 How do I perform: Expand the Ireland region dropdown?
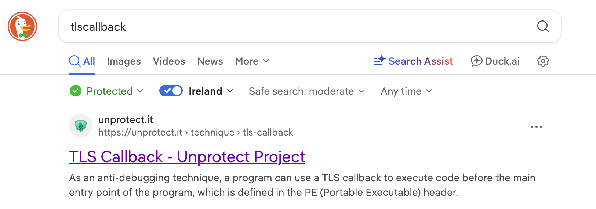[211, 91]
